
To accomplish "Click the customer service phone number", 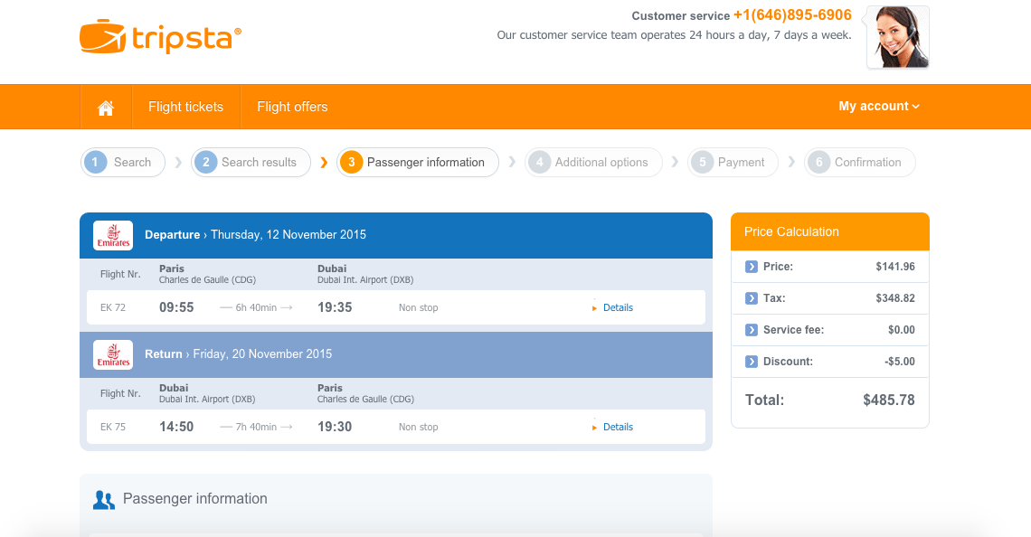I will click(x=792, y=15).
